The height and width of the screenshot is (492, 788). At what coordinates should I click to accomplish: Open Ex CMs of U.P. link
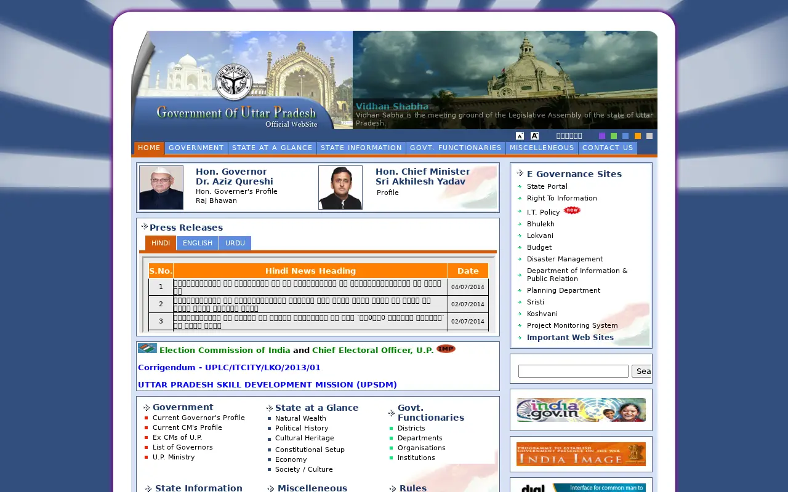(x=177, y=437)
